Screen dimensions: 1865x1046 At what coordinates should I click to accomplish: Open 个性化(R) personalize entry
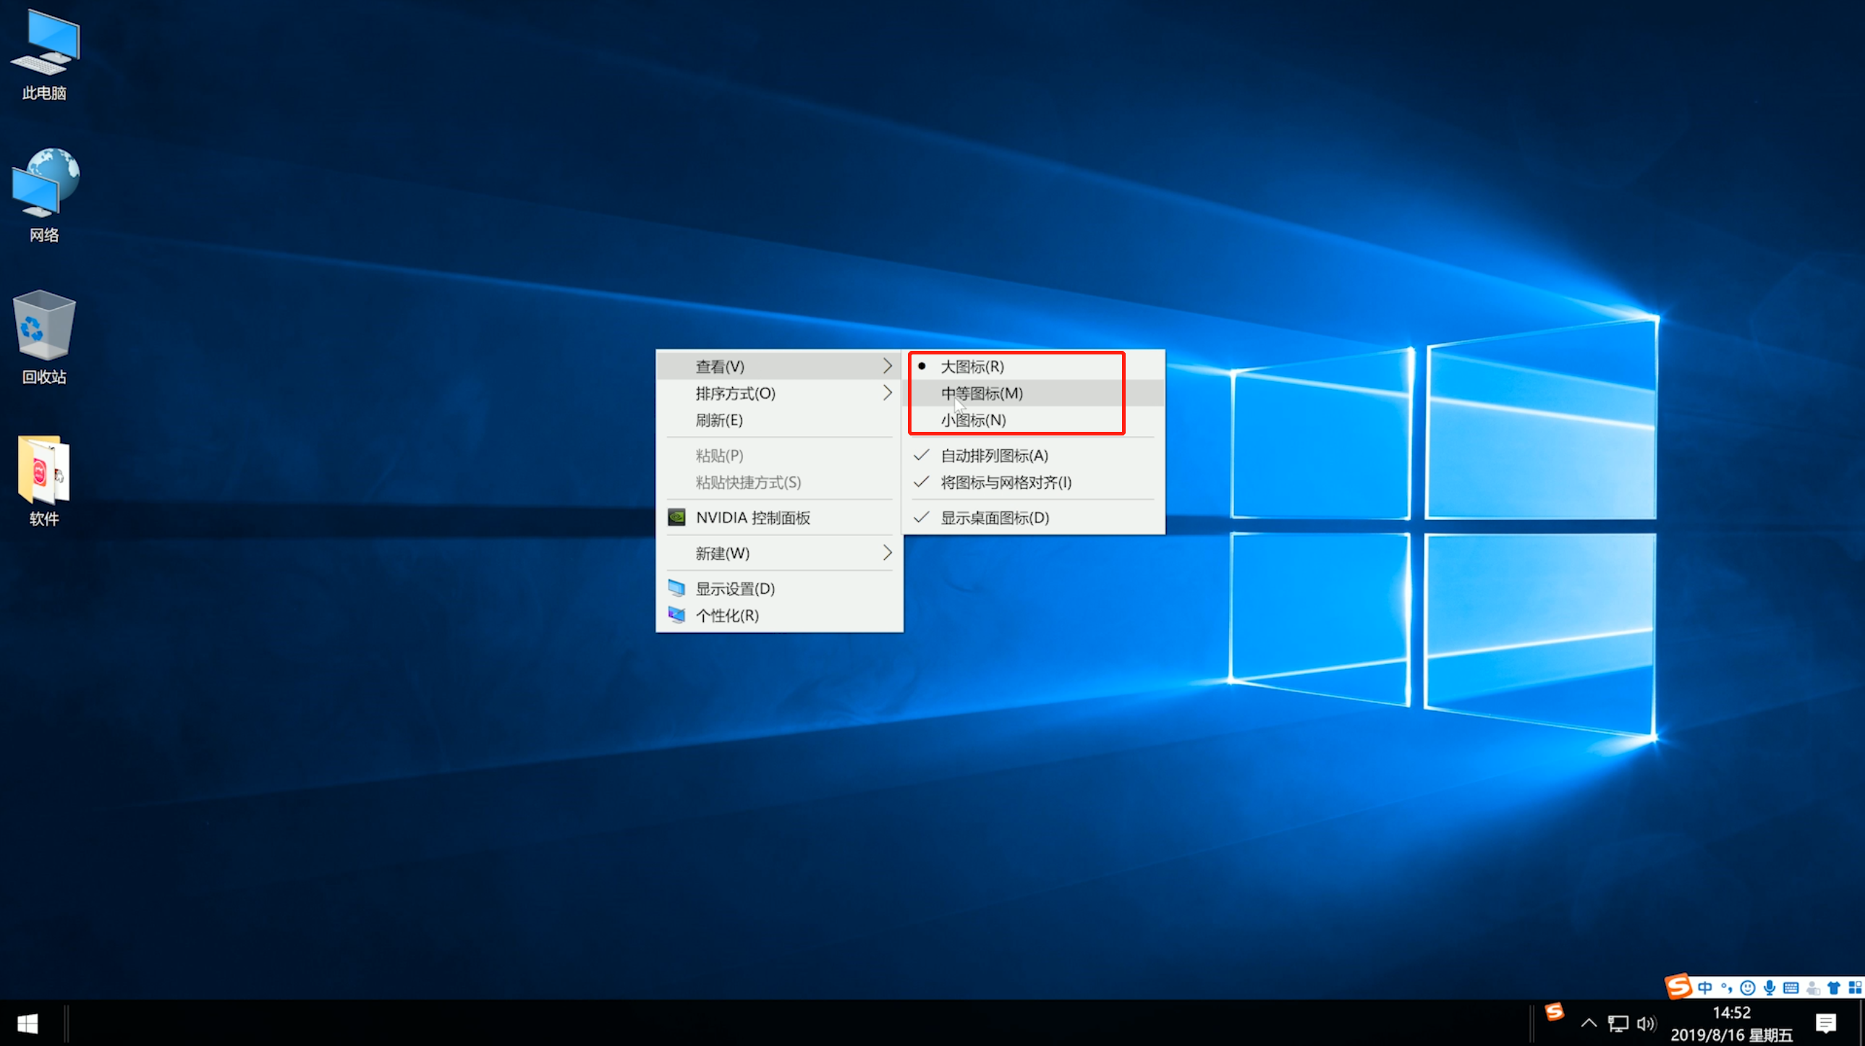(x=779, y=616)
